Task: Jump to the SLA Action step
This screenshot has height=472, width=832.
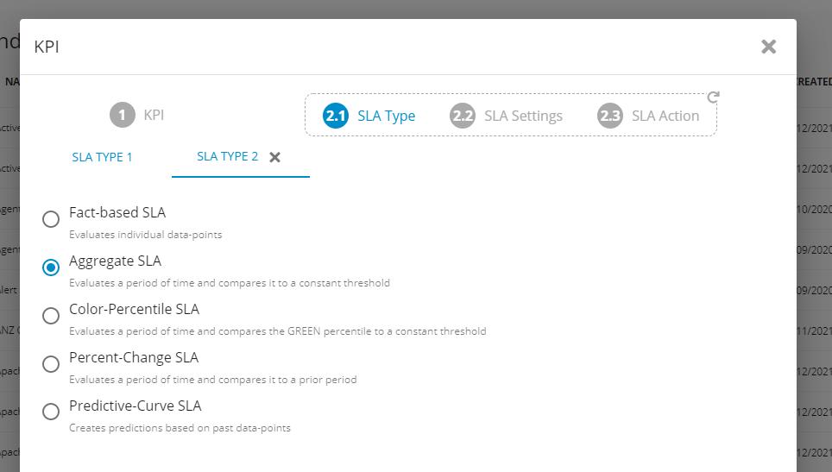Action: pos(665,116)
